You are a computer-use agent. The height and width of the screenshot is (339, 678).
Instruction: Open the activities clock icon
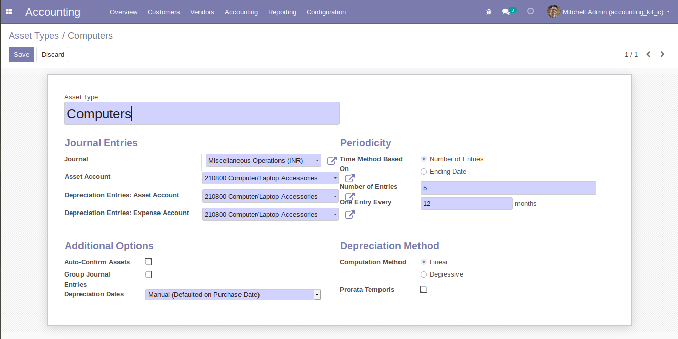tap(531, 11)
